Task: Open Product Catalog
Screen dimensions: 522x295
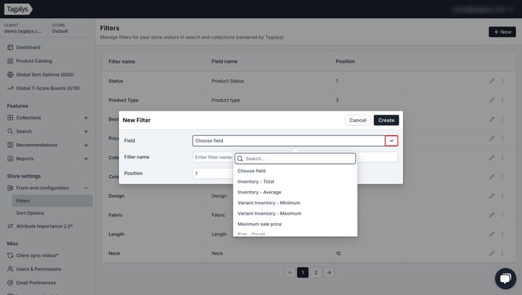Action: tap(34, 61)
